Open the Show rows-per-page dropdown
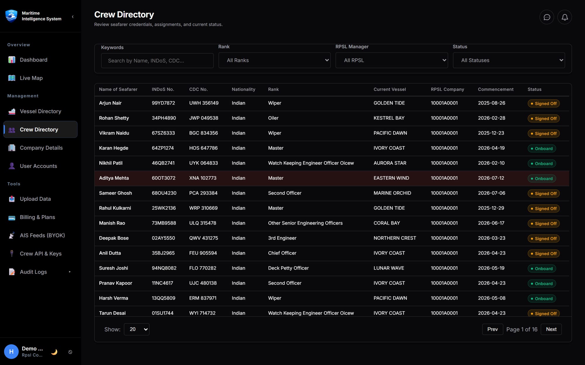Screen dimensions: 585x365 (x=137, y=329)
